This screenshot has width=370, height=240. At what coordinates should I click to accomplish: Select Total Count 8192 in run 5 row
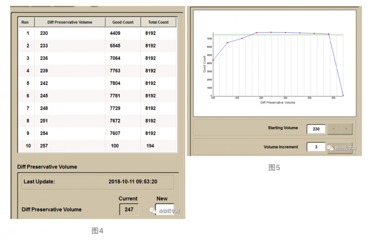pyautogui.click(x=151, y=83)
